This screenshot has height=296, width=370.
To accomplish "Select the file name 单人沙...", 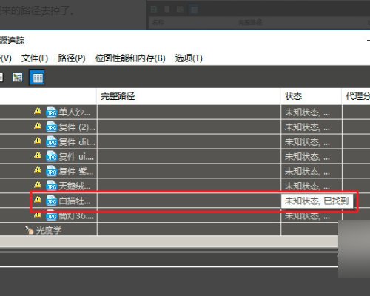I will coord(74,112).
